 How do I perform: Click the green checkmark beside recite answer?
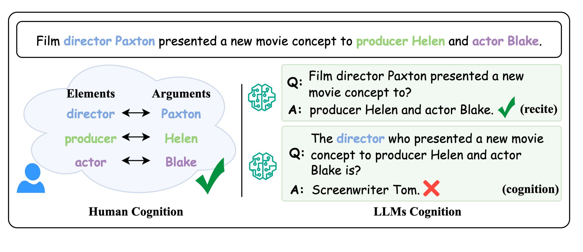(x=506, y=107)
